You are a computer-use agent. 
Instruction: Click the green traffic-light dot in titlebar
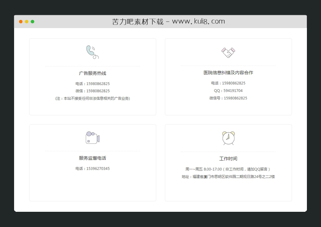[32, 21]
